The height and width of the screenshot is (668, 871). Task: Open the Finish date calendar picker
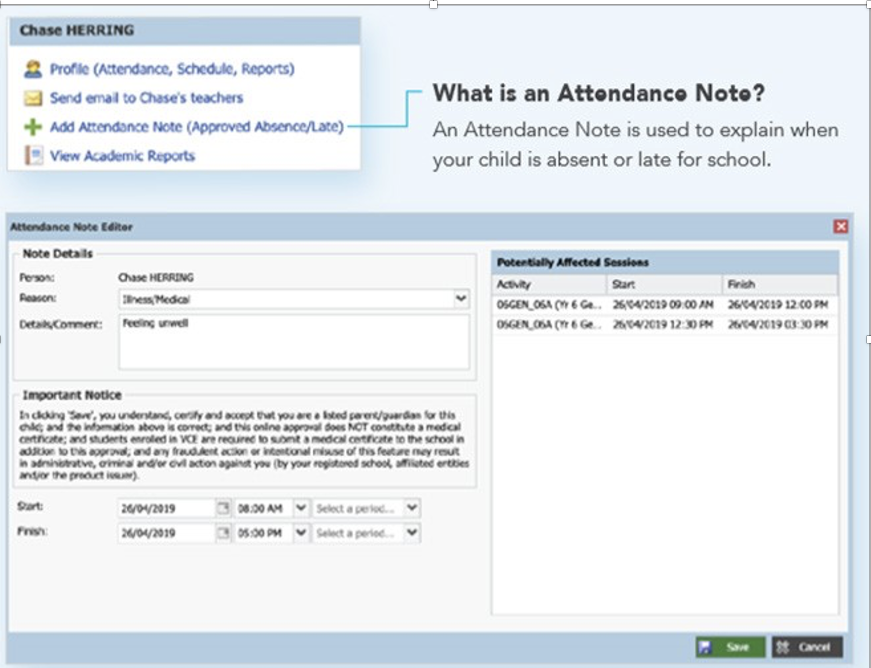(x=223, y=533)
